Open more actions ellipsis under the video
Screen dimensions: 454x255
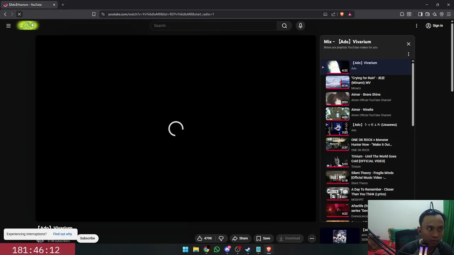312,238
